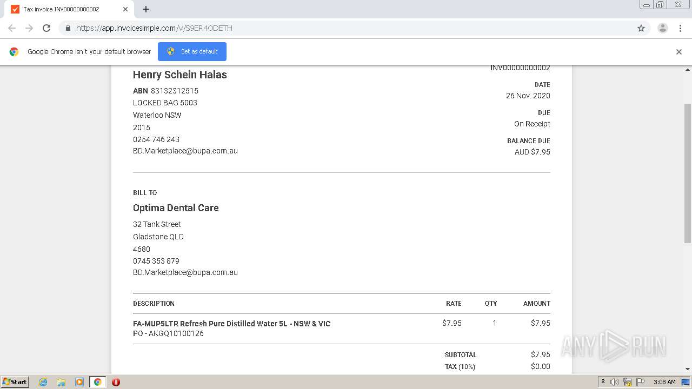Click the red stop-sign taskbar icon
The image size is (692, 389).
[116, 382]
